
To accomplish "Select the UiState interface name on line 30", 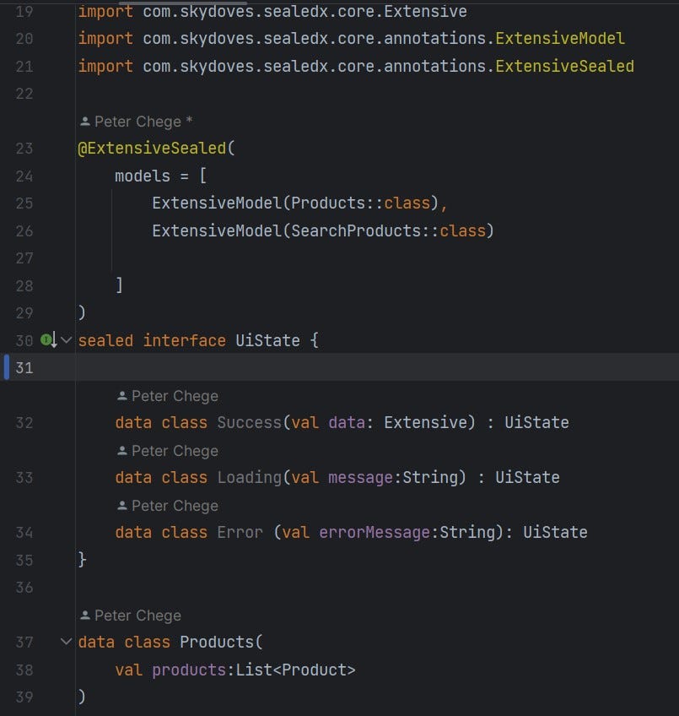I will pyautogui.click(x=267, y=340).
